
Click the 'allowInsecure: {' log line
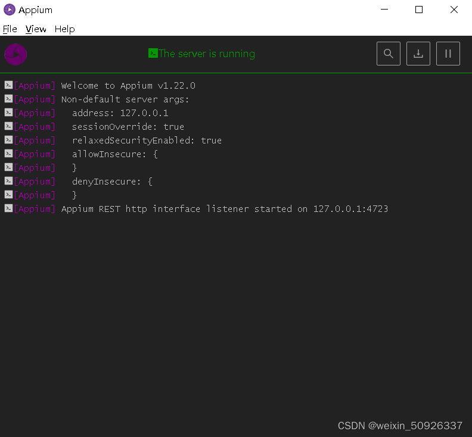pos(114,154)
